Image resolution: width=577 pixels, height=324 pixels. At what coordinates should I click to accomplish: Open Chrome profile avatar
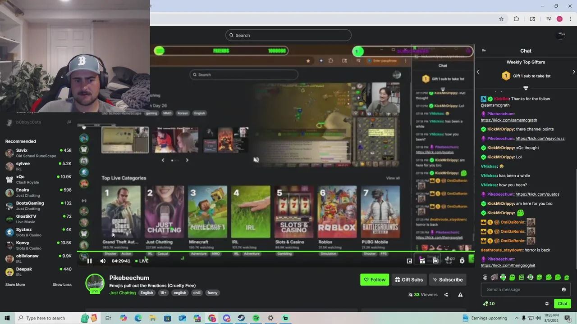click(559, 19)
